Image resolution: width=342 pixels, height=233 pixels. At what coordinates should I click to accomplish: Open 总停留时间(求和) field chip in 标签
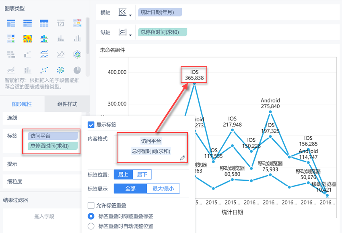53,146
